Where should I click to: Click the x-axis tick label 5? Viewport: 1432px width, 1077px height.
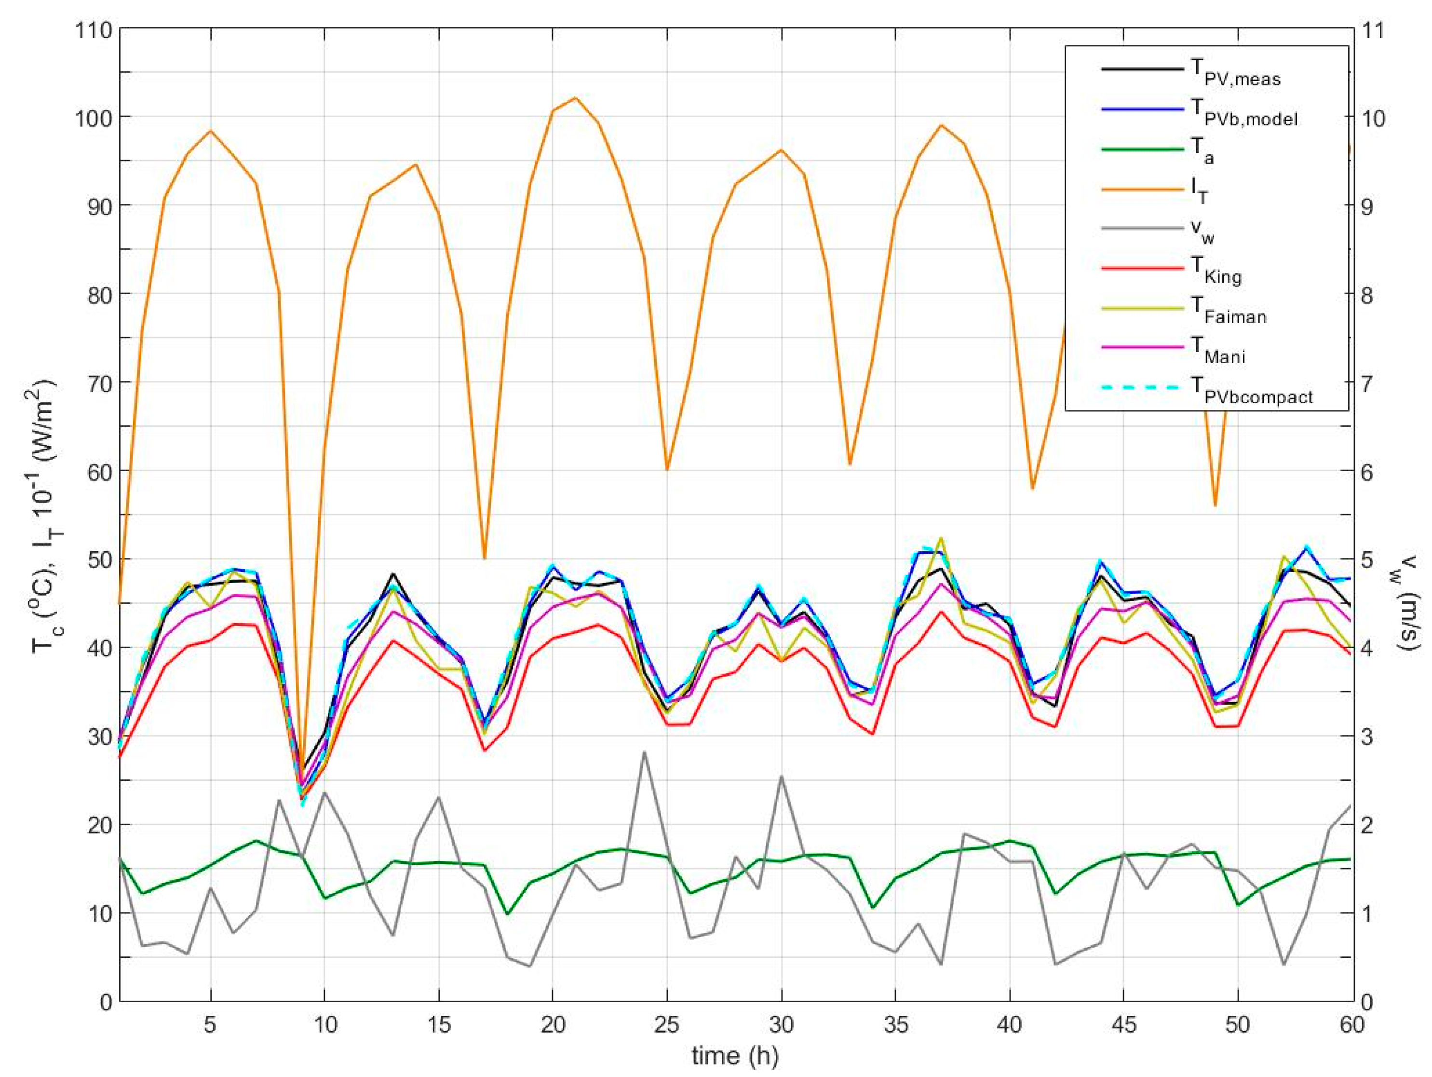point(210,1025)
